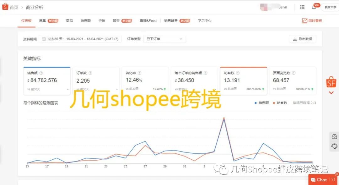Open the 即时看板 real-time dashboard icon
Screen dimensions: 339x185
305,20
